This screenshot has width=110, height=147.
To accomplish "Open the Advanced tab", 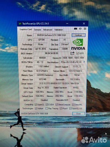I will [x=48, y=30].
